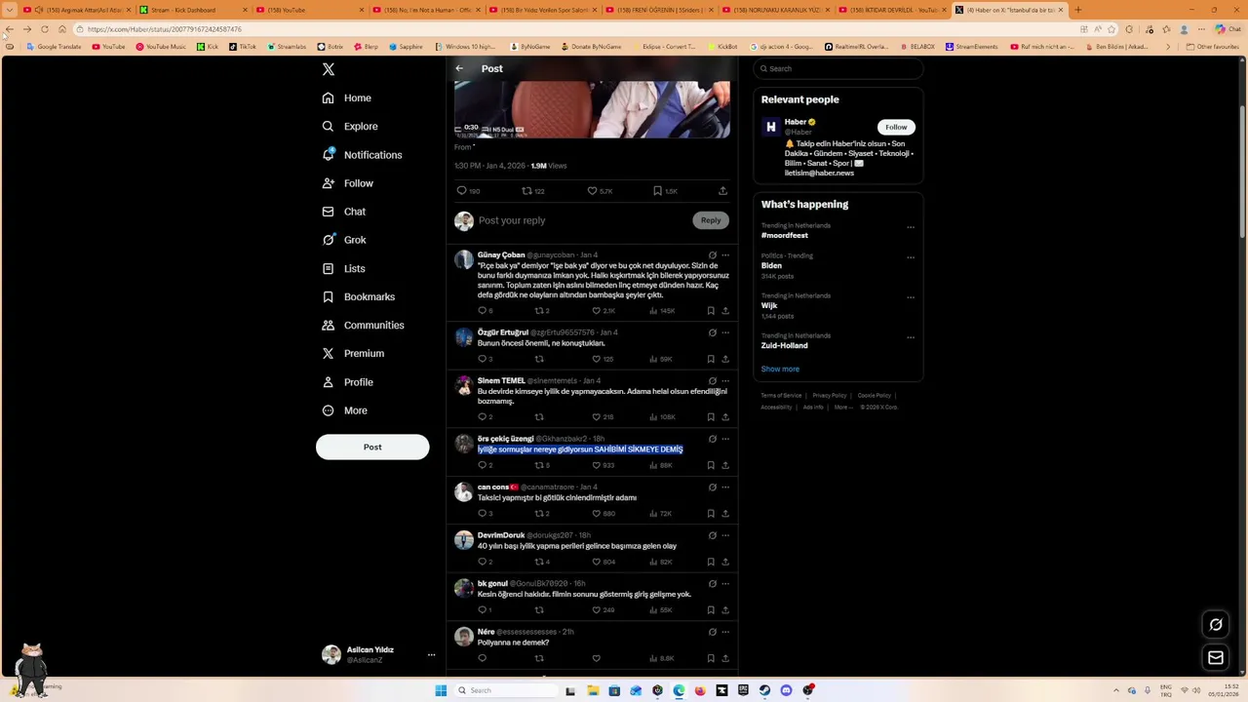Image resolution: width=1248 pixels, height=702 pixels.
Task: Open more options on DevrimDoruk's reply
Action: [x=725, y=535]
